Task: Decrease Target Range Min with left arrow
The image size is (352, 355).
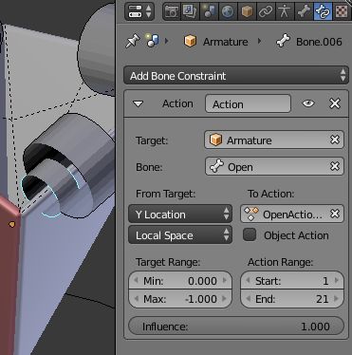Action: tap(136, 280)
